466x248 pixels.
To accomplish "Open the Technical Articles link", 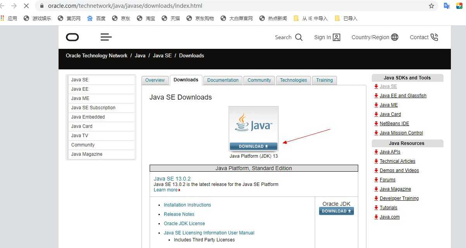I will 397,161.
